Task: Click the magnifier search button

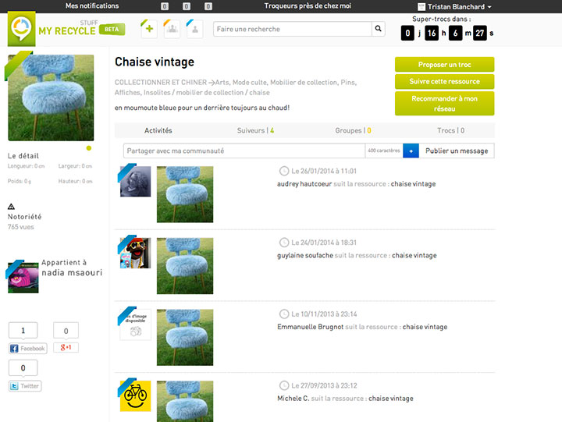Action: pyautogui.click(x=379, y=29)
